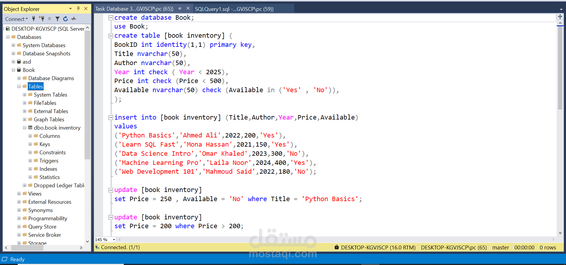Click the splitter icon above the editor scrollbar

560,16
